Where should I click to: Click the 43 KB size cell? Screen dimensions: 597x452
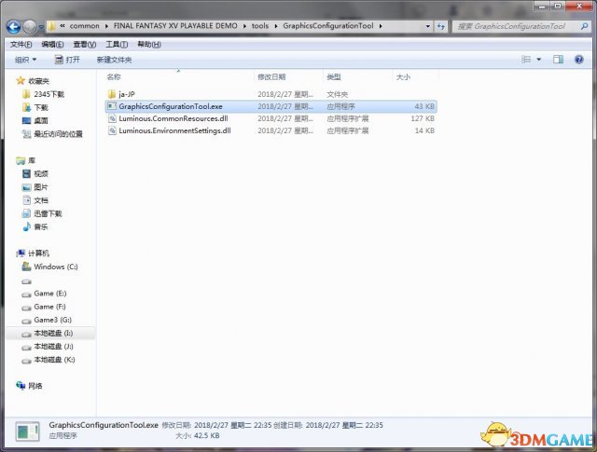tap(424, 106)
